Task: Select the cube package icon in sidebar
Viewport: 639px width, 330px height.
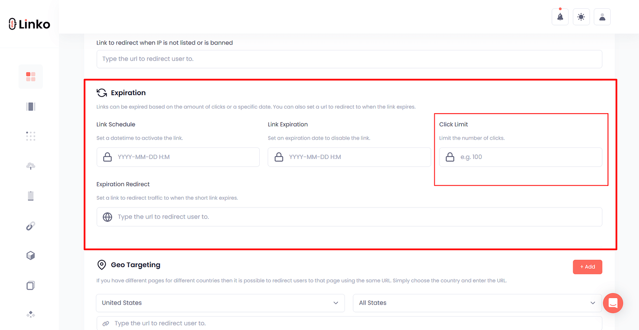Action: pyautogui.click(x=31, y=255)
